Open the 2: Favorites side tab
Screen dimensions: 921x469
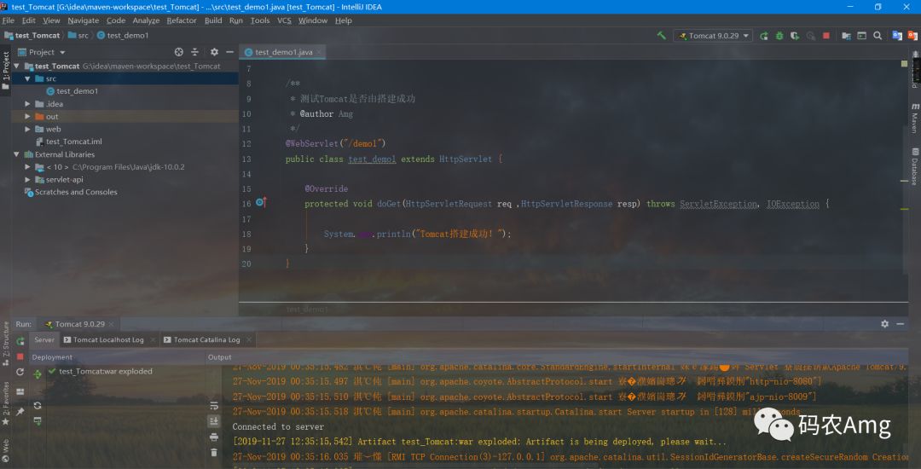[x=6, y=404]
